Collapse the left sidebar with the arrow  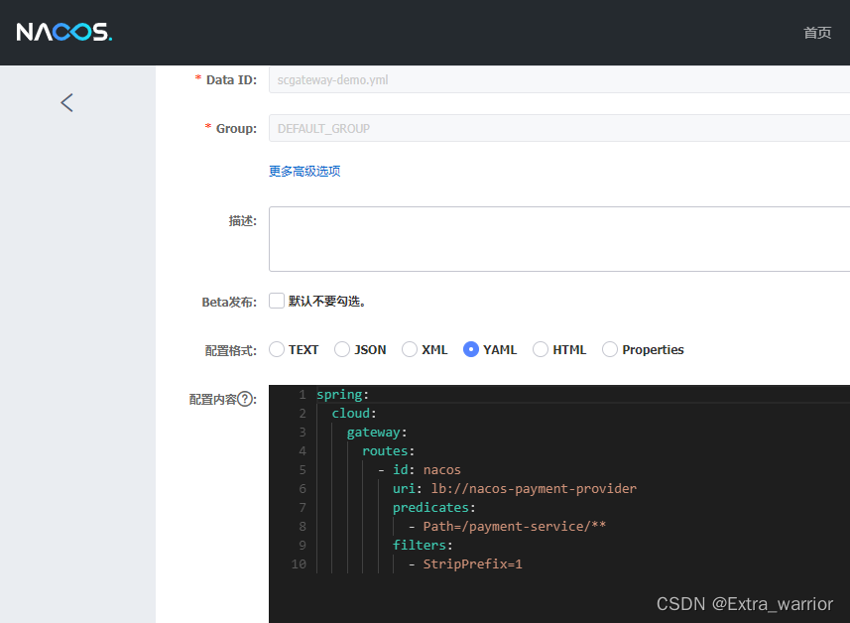[x=66, y=102]
